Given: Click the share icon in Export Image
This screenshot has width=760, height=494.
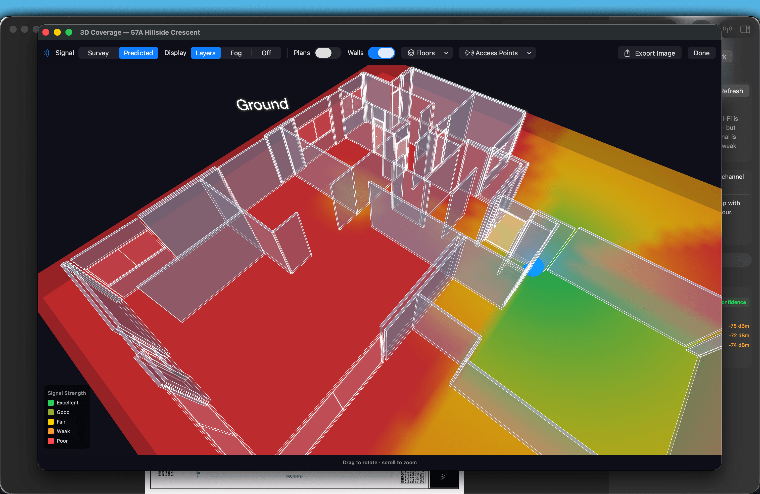Looking at the screenshot, I should click(627, 53).
